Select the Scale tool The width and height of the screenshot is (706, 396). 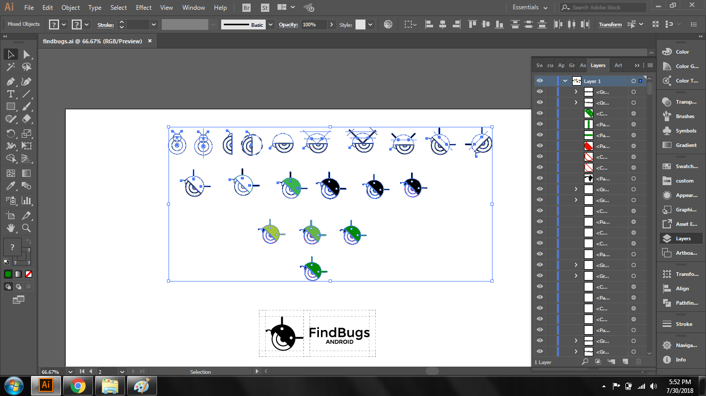pyautogui.click(x=26, y=134)
